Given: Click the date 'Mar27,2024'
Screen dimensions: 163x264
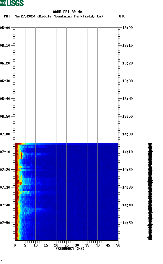Looking at the screenshot, I should coord(25,16).
